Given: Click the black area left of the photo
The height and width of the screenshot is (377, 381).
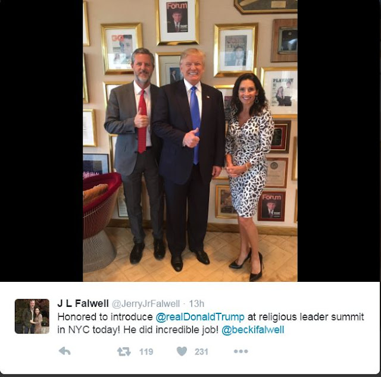Looking at the screenshot, I should (x=41, y=141).
